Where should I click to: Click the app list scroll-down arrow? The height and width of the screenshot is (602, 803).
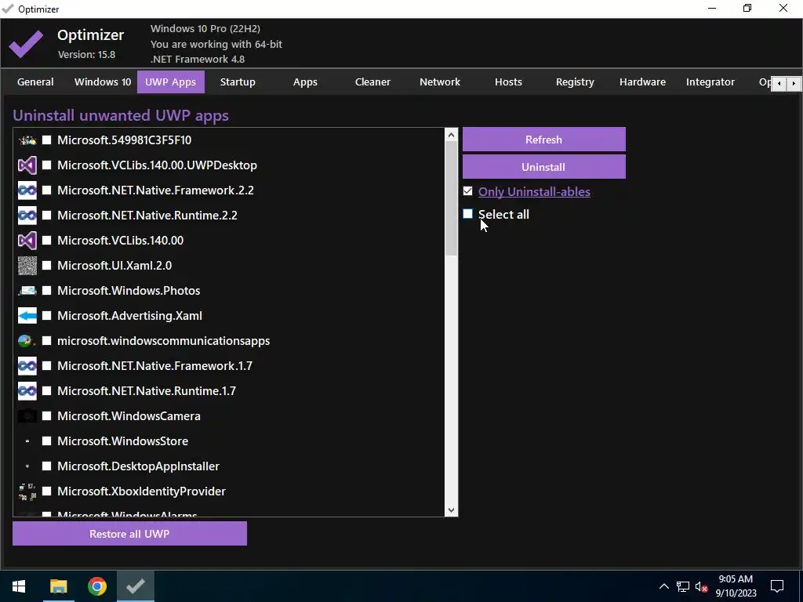(451, 510)
